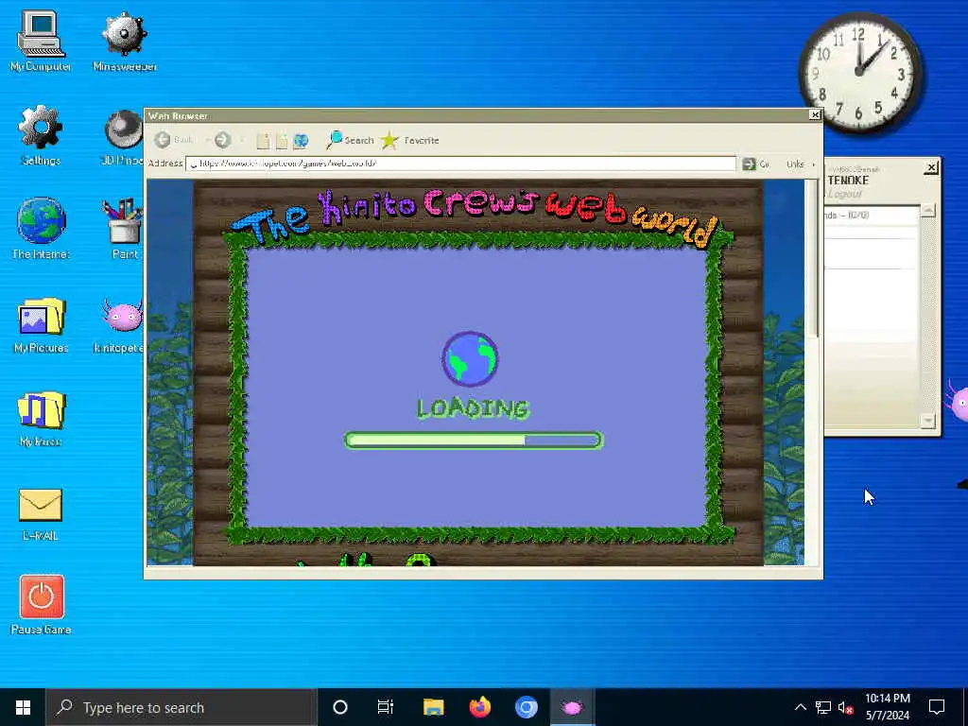Open the Windows Start menu
The width and height of the screenshot is (968, 726).
click(x=23, y=707)
